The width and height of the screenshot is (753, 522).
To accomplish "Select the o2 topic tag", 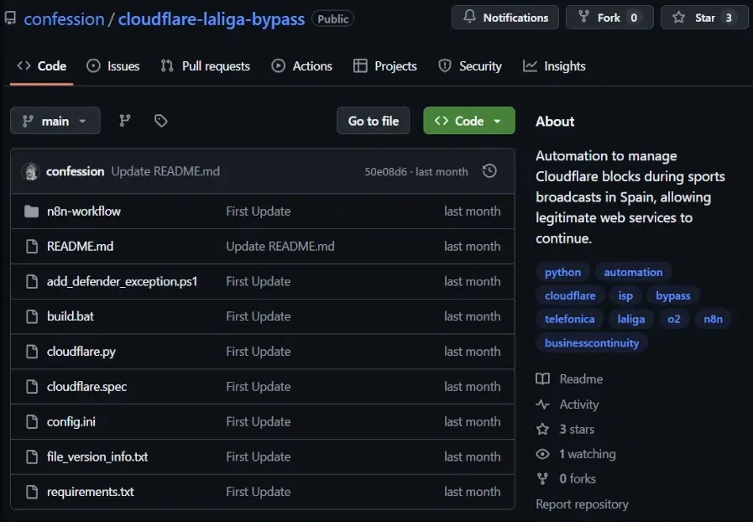I will pos(674,320).
